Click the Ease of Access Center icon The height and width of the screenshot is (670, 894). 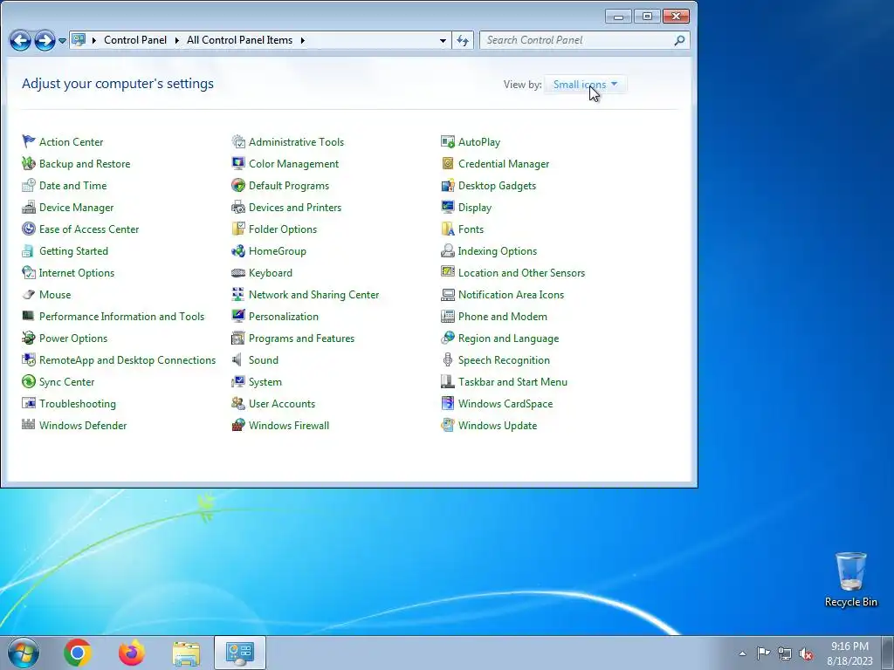[x=29, y=229]
